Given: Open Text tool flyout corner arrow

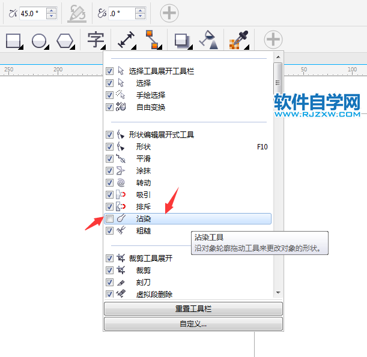Looking at the screenshot, I should pyautogui.click(x=103, y=47).
